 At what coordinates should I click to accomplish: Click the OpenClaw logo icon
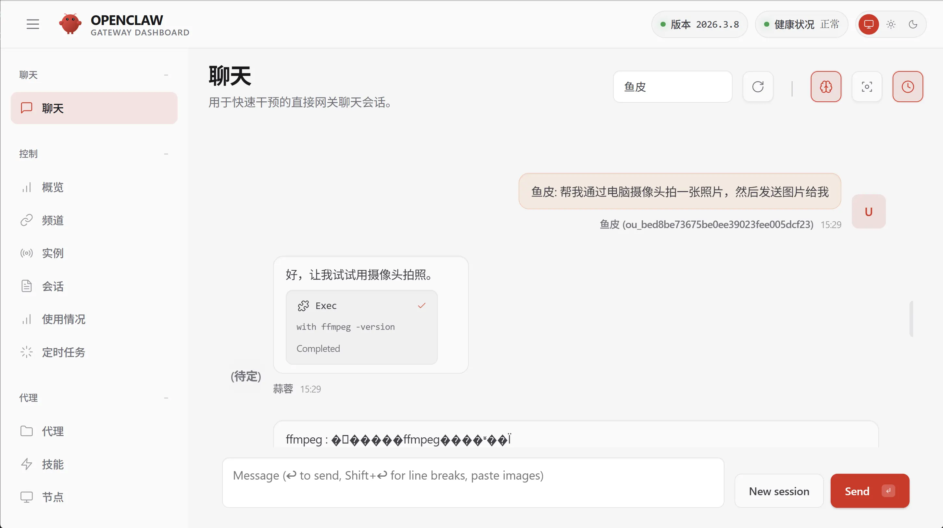point(70,24)
